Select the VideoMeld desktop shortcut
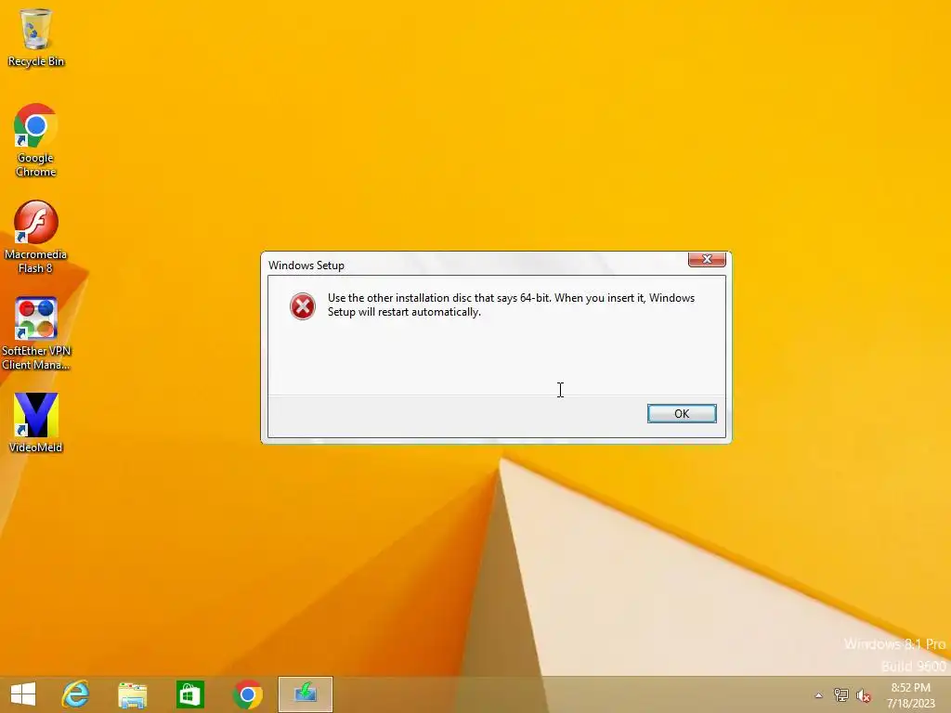Viewport: 951px width, 713px height. coord(36,423)
